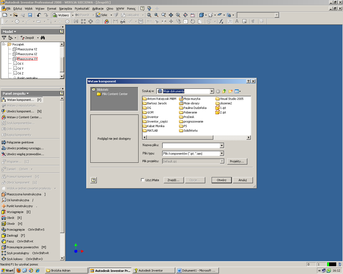Open the Wybierz selection dropdown arrow
The height and width of the screenshot is (274, 343).
[x=73, y=15]
